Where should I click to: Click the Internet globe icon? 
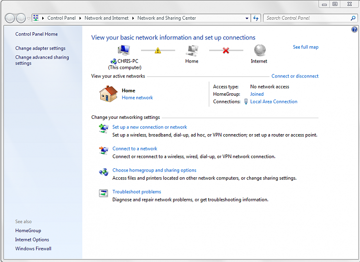[260, 50]
